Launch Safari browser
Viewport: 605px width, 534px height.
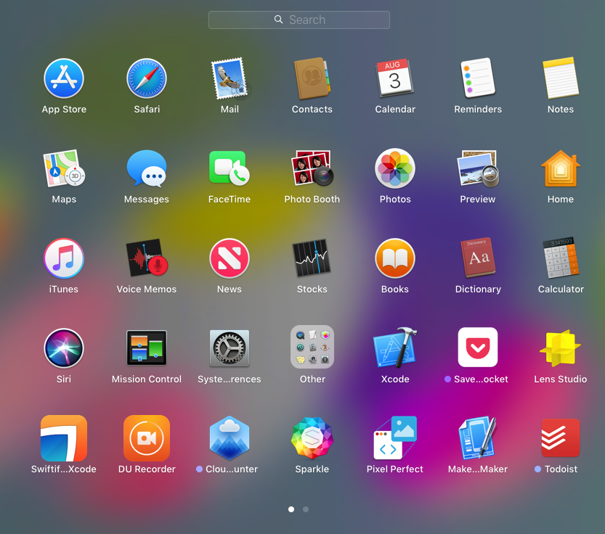click(147, 78)
